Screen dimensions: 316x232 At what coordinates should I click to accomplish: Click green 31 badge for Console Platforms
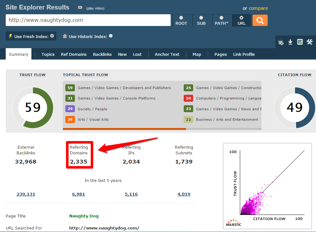click(70, 98)
